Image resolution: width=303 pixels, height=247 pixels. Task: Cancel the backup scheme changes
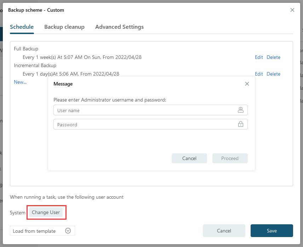pyautogui.click(x=224, y=231)
